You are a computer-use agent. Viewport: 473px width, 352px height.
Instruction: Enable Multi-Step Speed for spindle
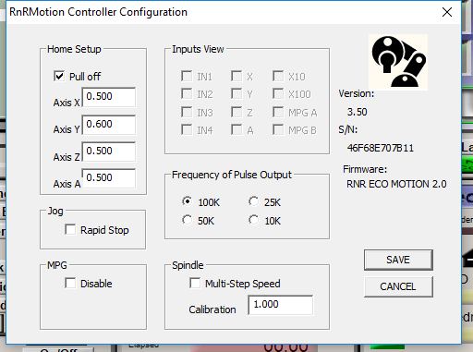(x=195, y=283)
